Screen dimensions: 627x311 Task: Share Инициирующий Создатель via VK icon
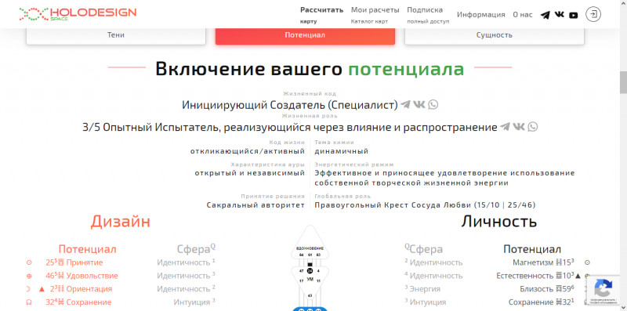pos(419,105)
